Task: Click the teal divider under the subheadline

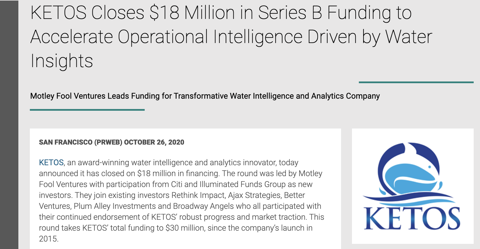Action: pyautogui.click(x=87, y=110)
